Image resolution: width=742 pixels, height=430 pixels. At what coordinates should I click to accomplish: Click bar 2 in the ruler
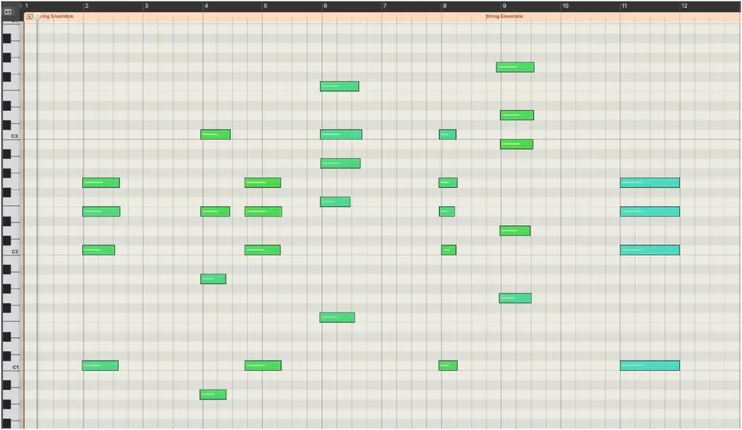[x=86, y=6]
